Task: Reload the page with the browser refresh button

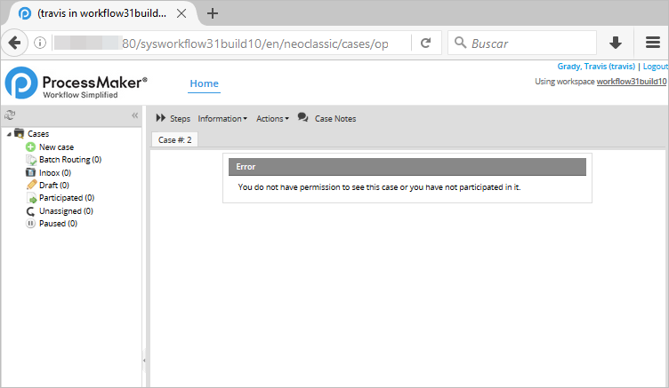Action: pos(426,43)
